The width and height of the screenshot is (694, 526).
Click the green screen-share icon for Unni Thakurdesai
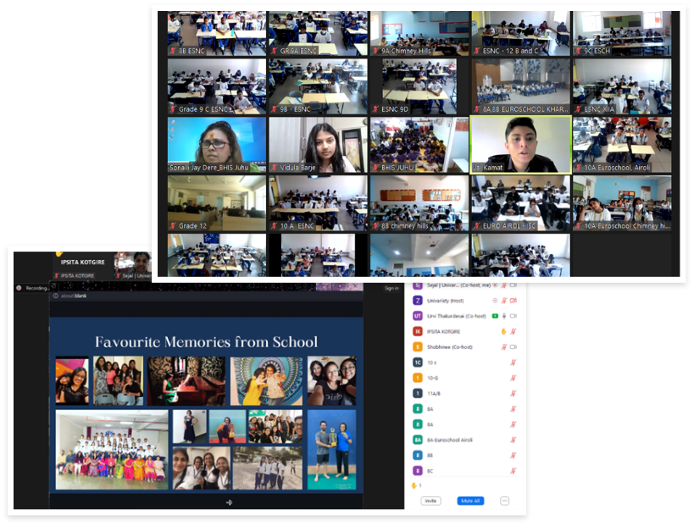[494, 315]
